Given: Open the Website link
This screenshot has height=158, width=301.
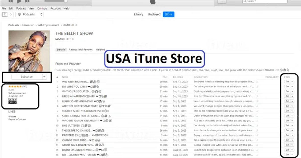Looking at the screenshot, I should tap(12, 117).
